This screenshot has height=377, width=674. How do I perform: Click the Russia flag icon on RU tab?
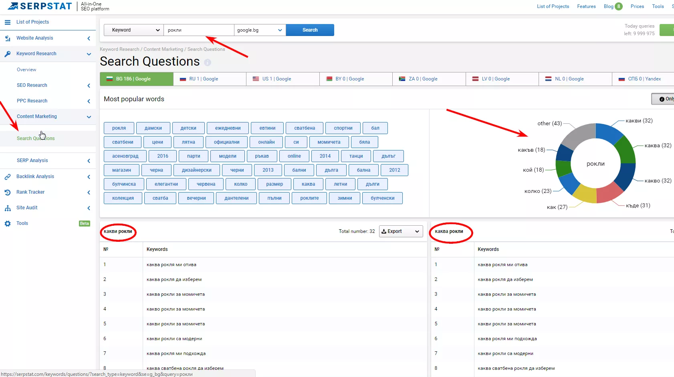coord(183,79)
